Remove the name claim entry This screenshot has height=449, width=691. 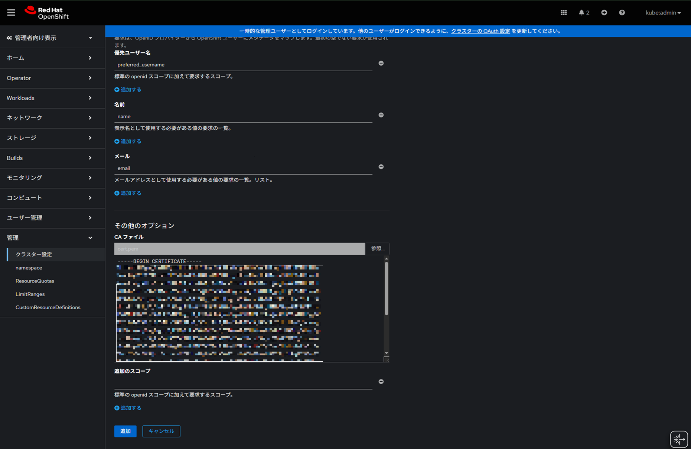(381, 115)
